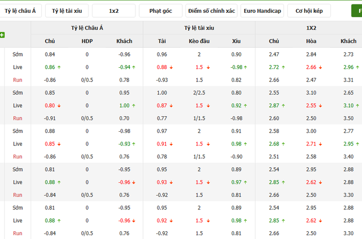Screen dimensions: 362x239
Task: Click the Kèo đầu column header
Action: tap(199, 41)
